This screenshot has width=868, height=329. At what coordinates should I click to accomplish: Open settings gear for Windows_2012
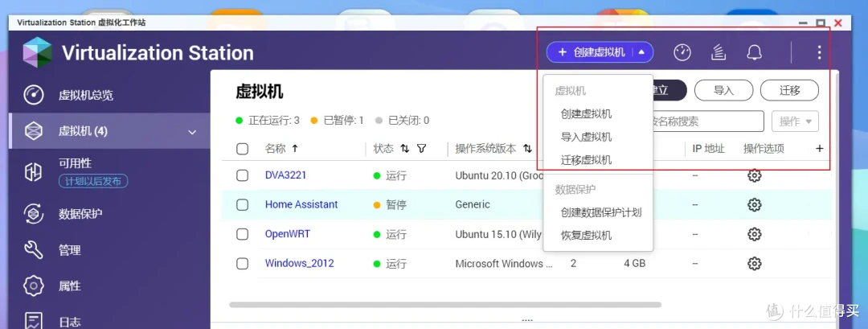pos(754,264)
